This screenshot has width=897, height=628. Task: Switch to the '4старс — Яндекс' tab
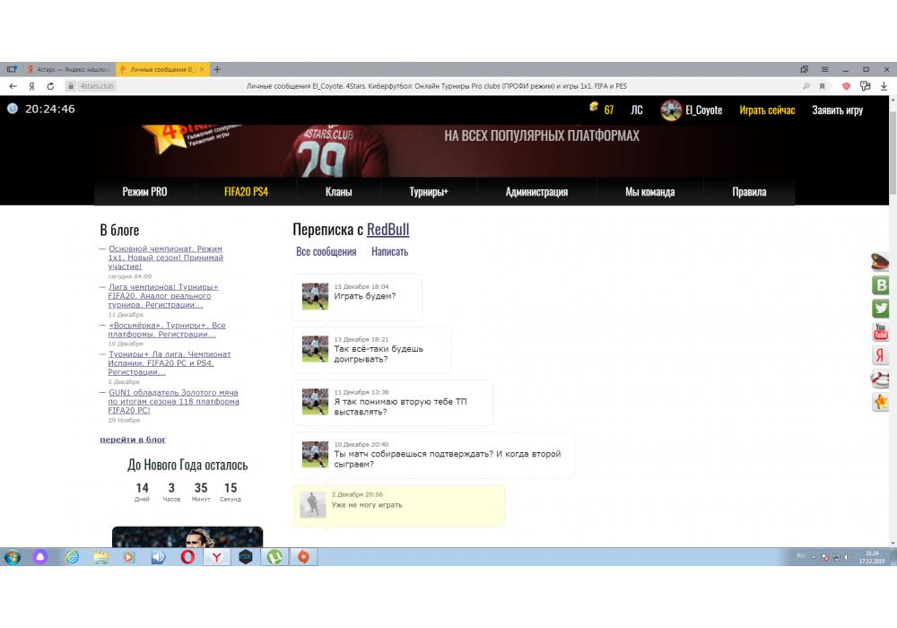[x=69, y=69]
